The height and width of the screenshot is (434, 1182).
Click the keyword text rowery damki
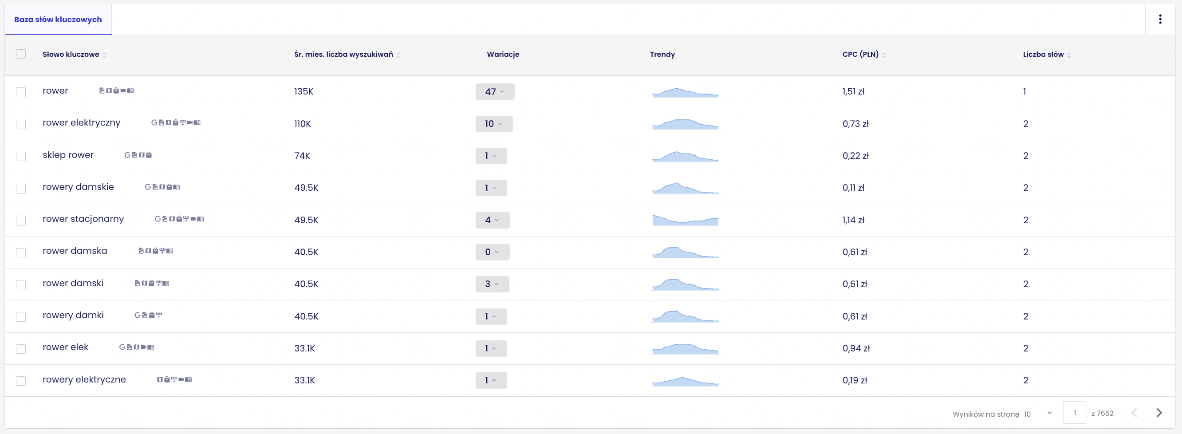pos(73,315)
